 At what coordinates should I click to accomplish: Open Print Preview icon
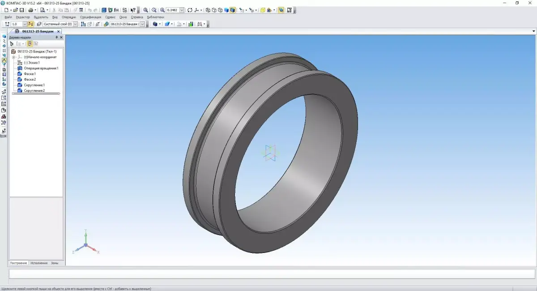[x=43, y=10]
